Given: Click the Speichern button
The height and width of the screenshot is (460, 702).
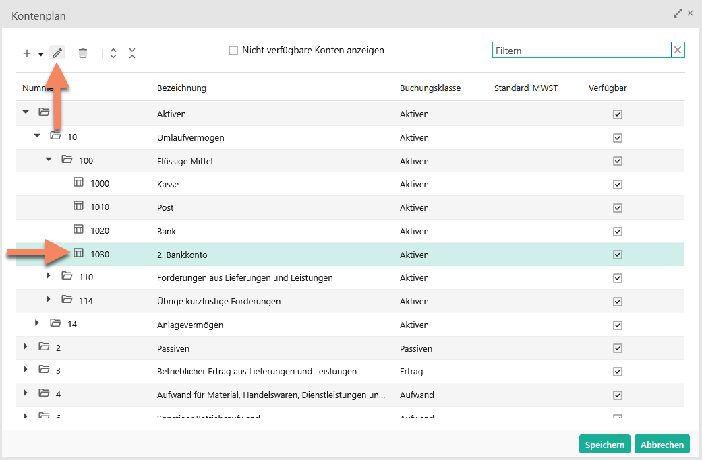Looking at the screenshot, I should pos(604,445).
